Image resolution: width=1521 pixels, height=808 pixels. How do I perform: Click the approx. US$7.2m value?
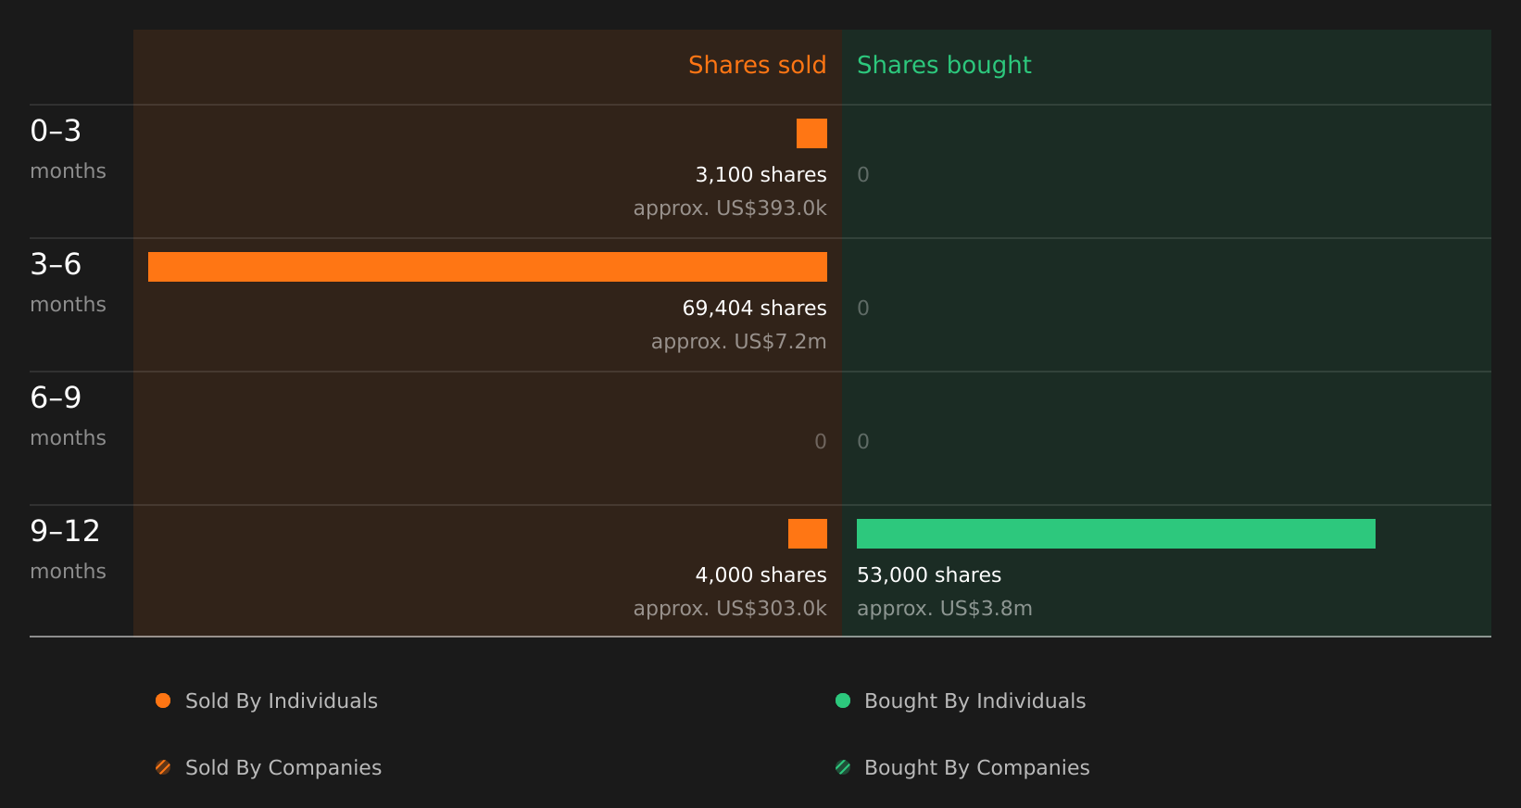(x=739, y=342)
